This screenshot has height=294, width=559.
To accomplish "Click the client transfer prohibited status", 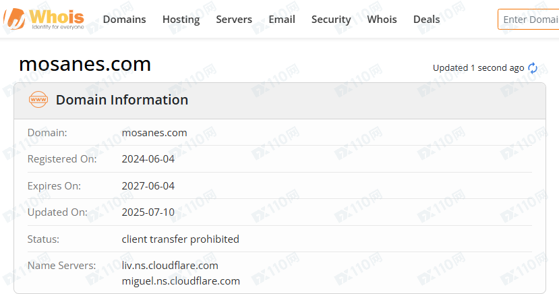I will tap(180, 239).
